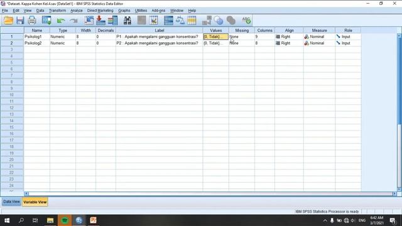
Task: Click the Insert variable icon
Action: [153, 20]
